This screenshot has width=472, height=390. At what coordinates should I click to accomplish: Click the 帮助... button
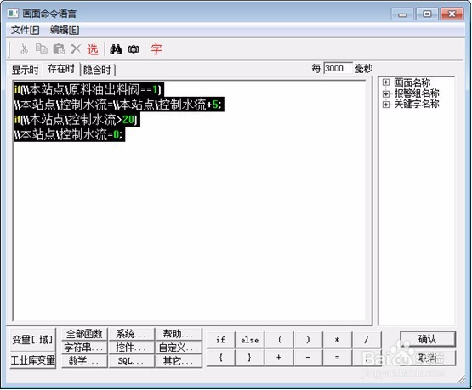(179, 334)
